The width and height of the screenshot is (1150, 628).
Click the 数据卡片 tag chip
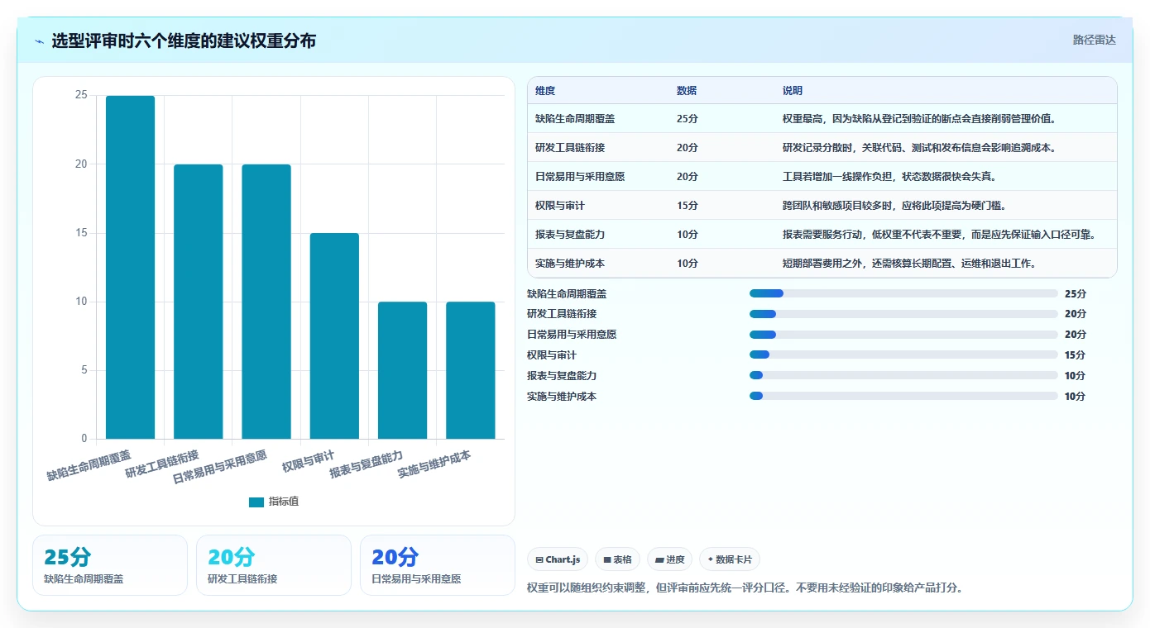pos(730,559)
